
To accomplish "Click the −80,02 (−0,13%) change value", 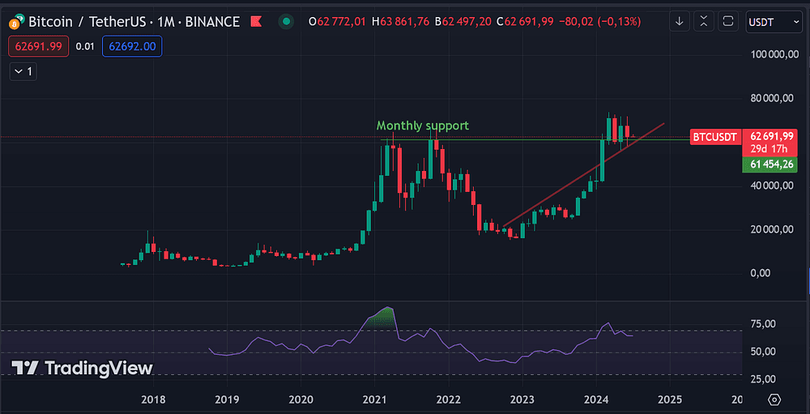I will point(599,22).
